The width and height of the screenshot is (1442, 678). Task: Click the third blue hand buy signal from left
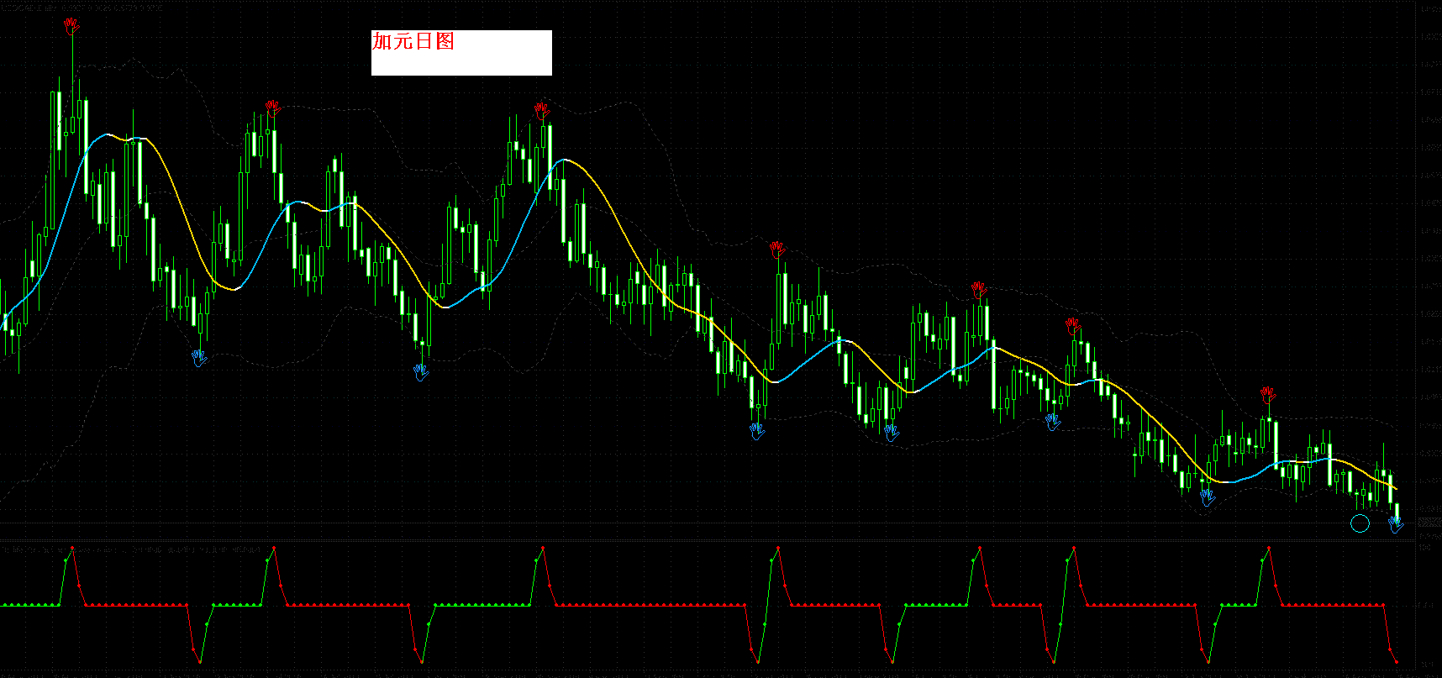tap(757, 431)
